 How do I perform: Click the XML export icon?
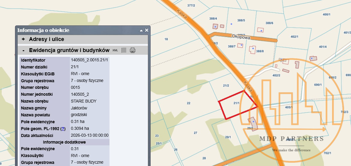point(115,50)
